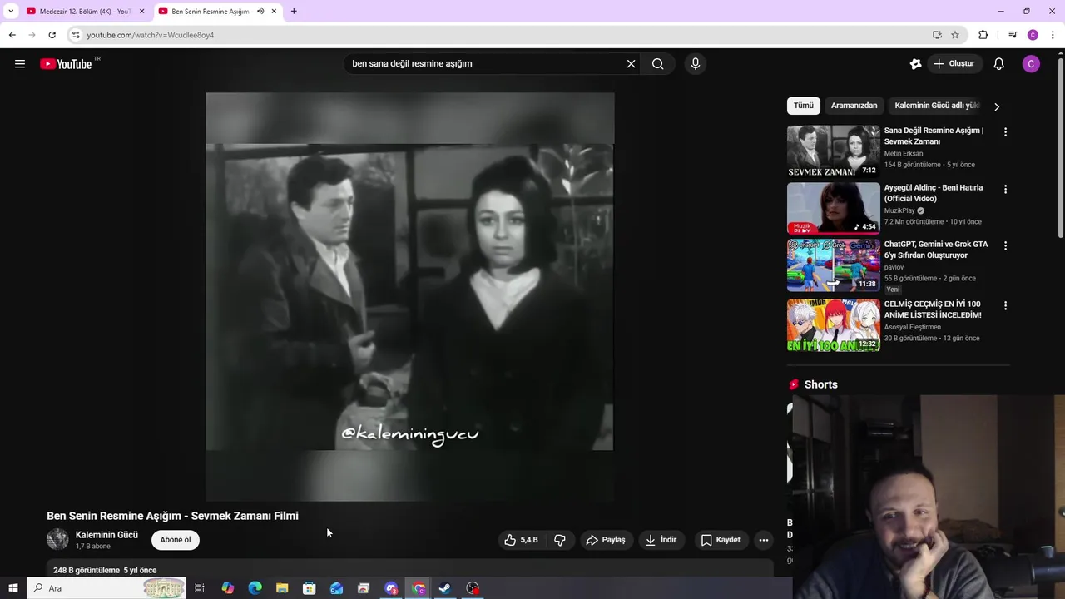Open the Windows Start menu
1065x599 pixels.
[12, 588]
